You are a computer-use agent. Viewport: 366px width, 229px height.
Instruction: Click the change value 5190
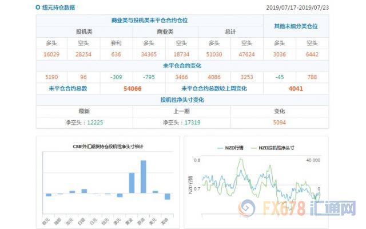click(51, 77)
